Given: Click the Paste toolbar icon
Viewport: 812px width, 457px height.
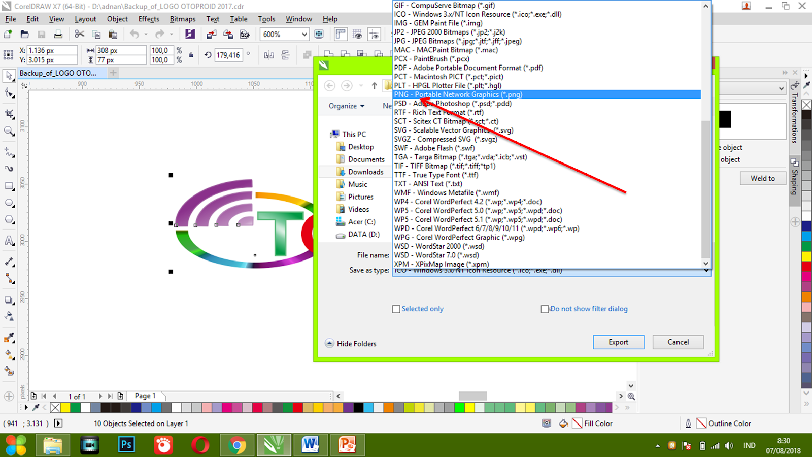Looking at the screenshot, I should pyautogui.click(x=113, y=35).
